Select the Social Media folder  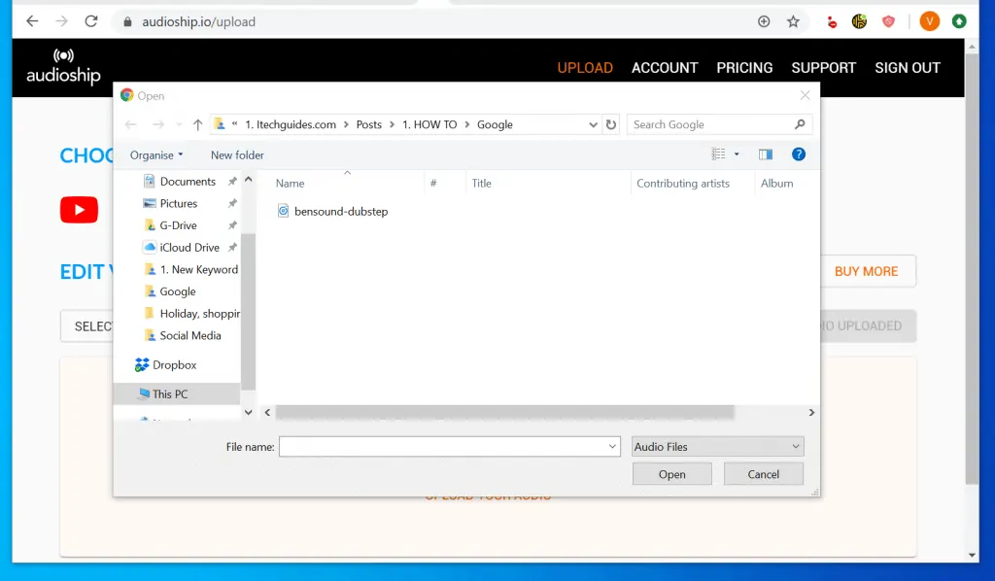click(x=189, y=335)
